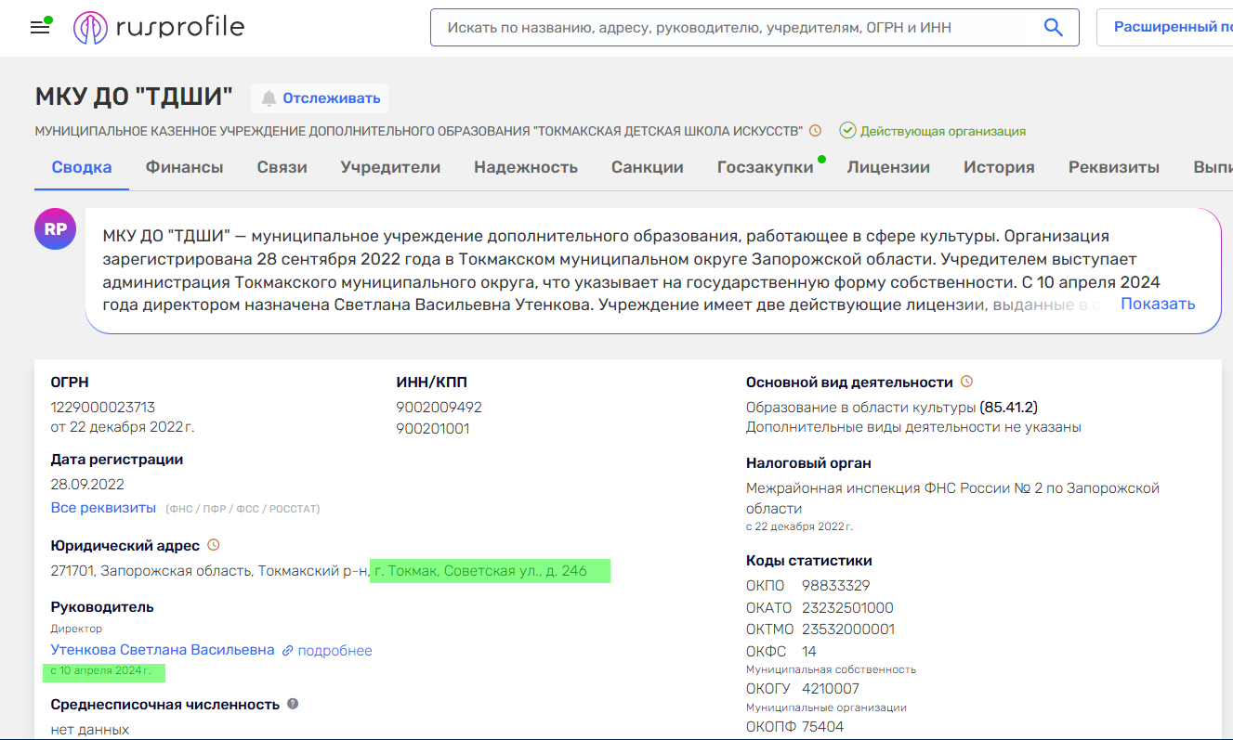The height and width of the screenshot is (740, 1233).
Task: Select the Надежность tab
Action: pyautogui.click(x=526, y=167)
